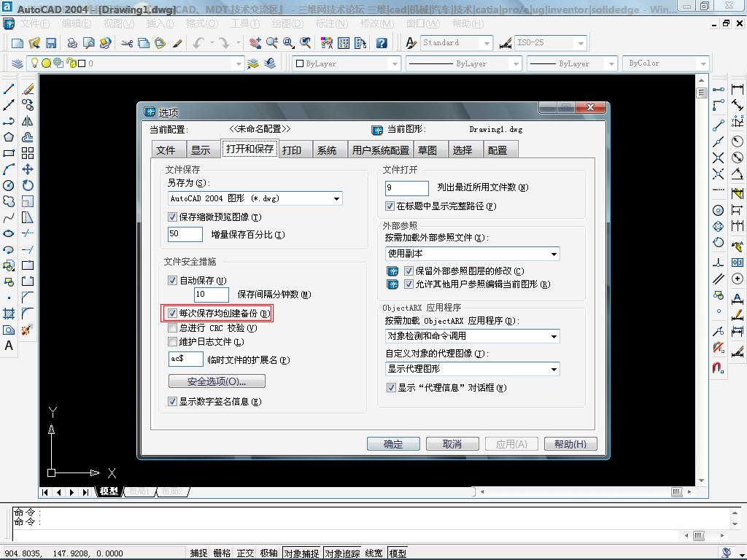Toggle save thumbnail preview image checkbox

(x=172, y=217)
